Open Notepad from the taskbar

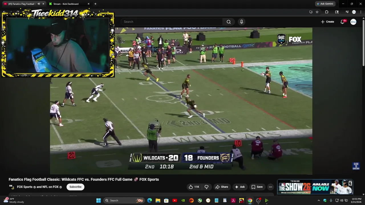[216, 200]
